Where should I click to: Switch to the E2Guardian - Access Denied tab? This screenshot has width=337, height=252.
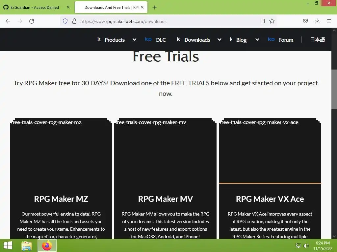tap(37, 7)
